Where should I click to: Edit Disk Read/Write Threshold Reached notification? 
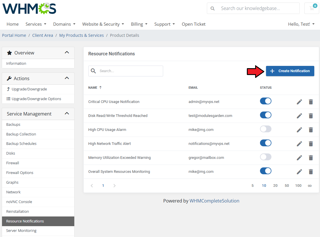point(299,116)
